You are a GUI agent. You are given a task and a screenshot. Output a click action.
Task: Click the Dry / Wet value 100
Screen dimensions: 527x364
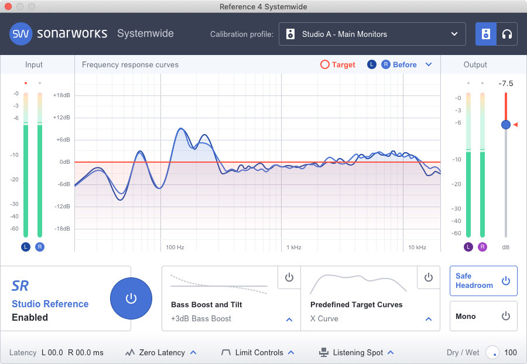pos(511,352)
